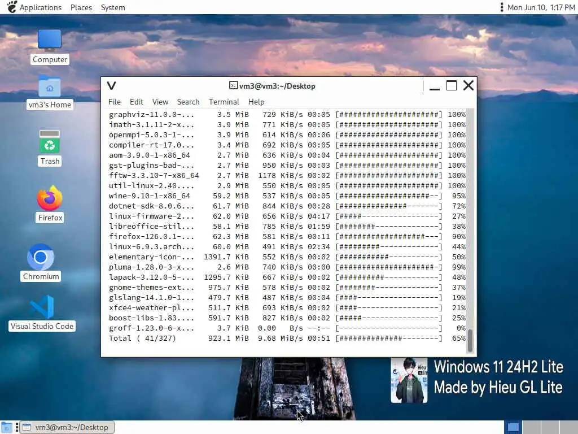The height and width of the screenshot is (434, 578).
Task: Click the vm3@vm3:~/Desktop taskbar button
Action: pos(67,427)
